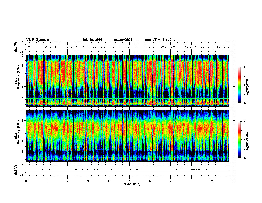The image size is (262, 203).
Task: Click the time axis tick label 4
Action: click(x=109, y=181)
